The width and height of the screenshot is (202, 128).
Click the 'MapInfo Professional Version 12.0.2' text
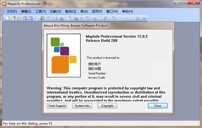coord(116,37)
